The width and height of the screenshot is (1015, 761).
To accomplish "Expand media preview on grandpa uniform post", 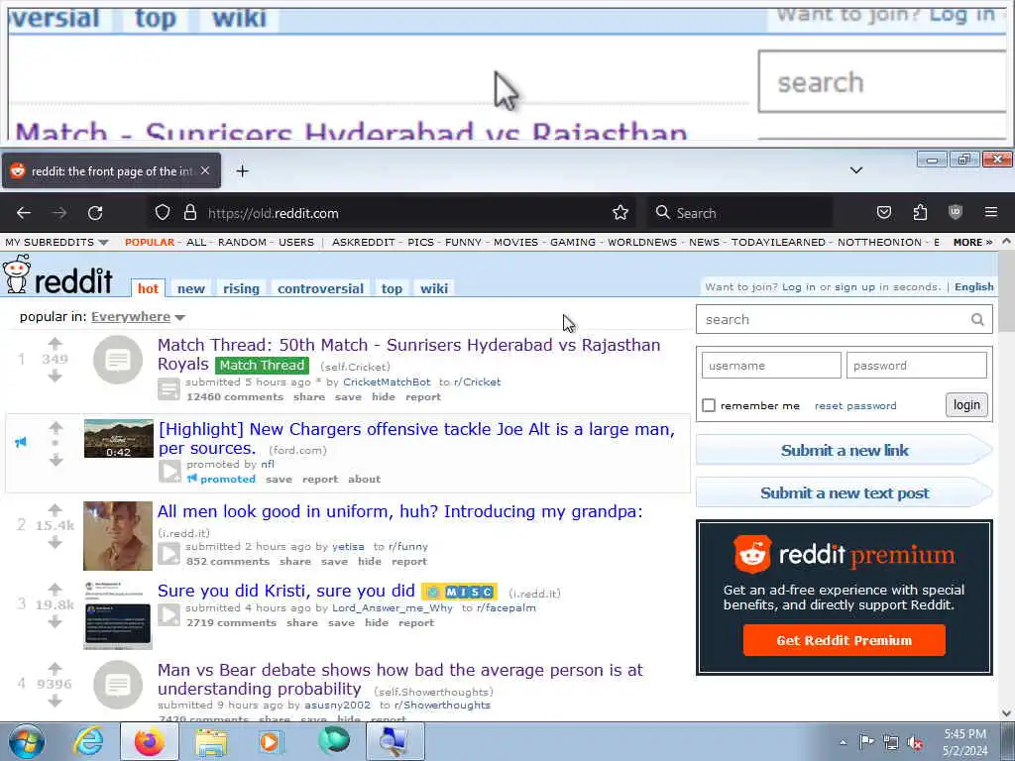I will pyautogui.click(x=169, y=554).
